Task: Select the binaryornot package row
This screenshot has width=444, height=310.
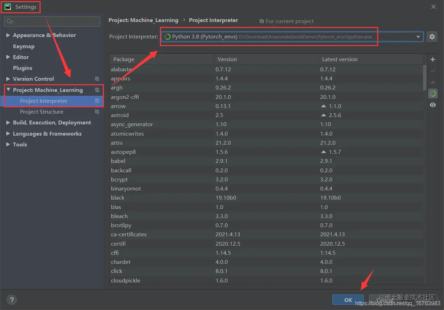Action: pos(266,189)
